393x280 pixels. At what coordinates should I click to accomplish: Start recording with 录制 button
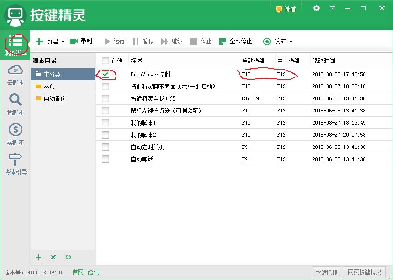80,41
